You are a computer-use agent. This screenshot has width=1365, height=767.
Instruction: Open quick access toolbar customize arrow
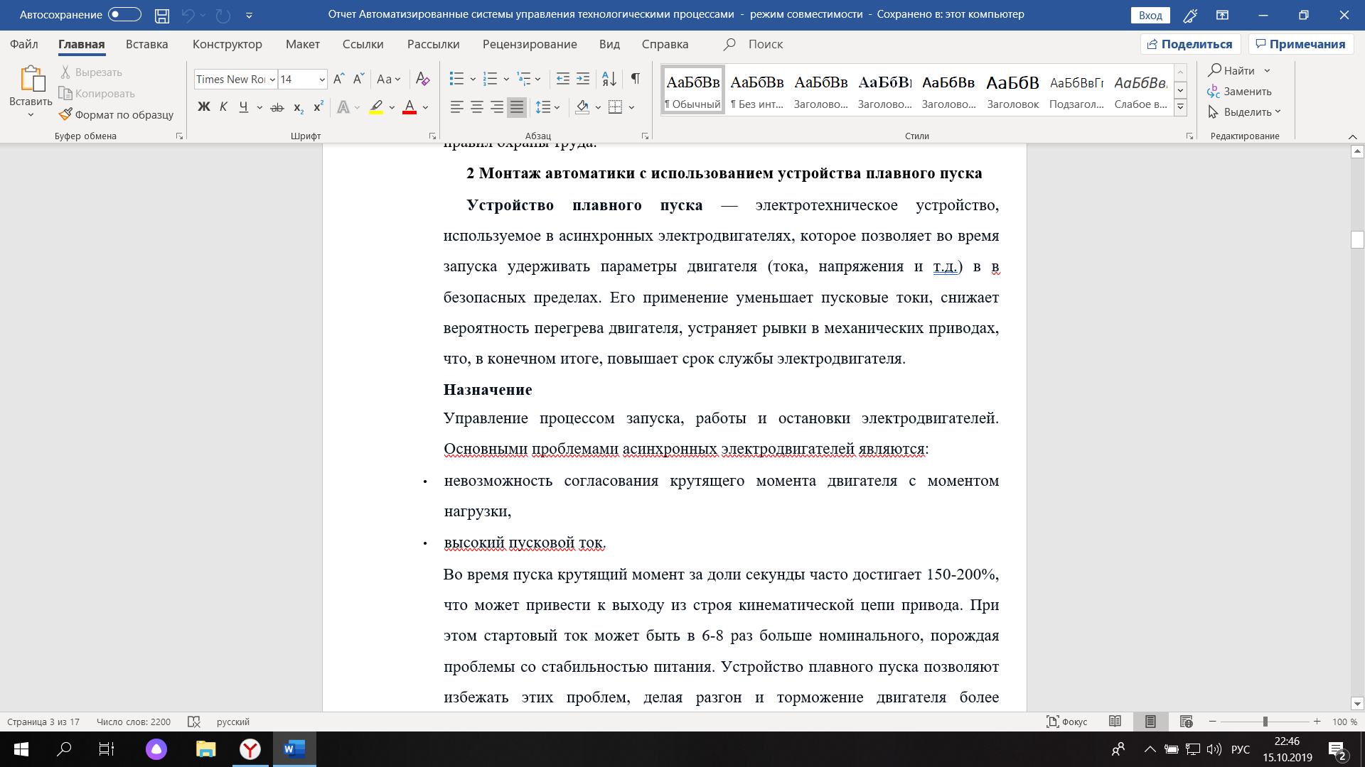pyautogui.click(x=249, y=15)
